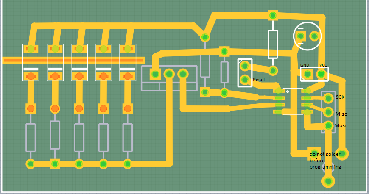Select the "Miso" text label
The width and height of the screenshot is (369, 194).
pos(341,114)
